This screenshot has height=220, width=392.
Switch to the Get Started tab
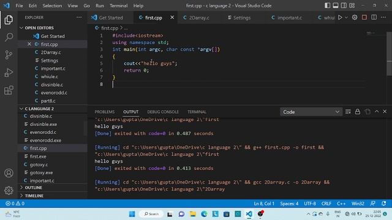111,18
